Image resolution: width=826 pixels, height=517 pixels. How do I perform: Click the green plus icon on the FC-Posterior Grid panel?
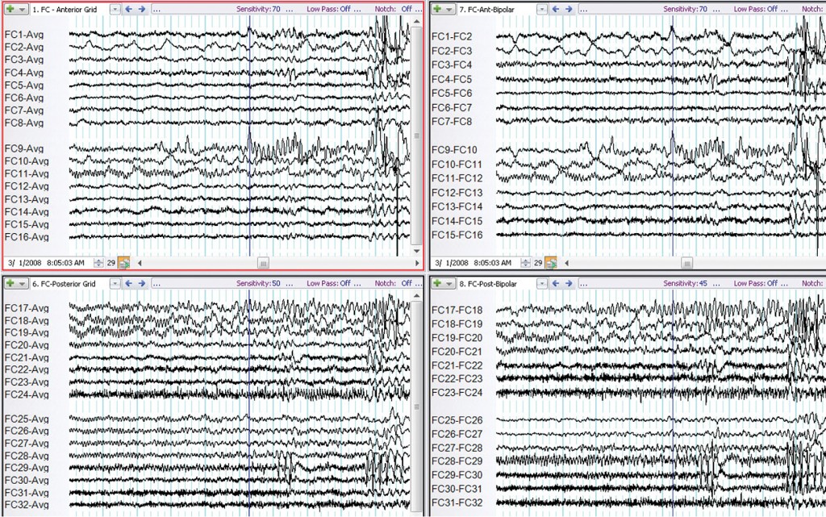(10, 284)
